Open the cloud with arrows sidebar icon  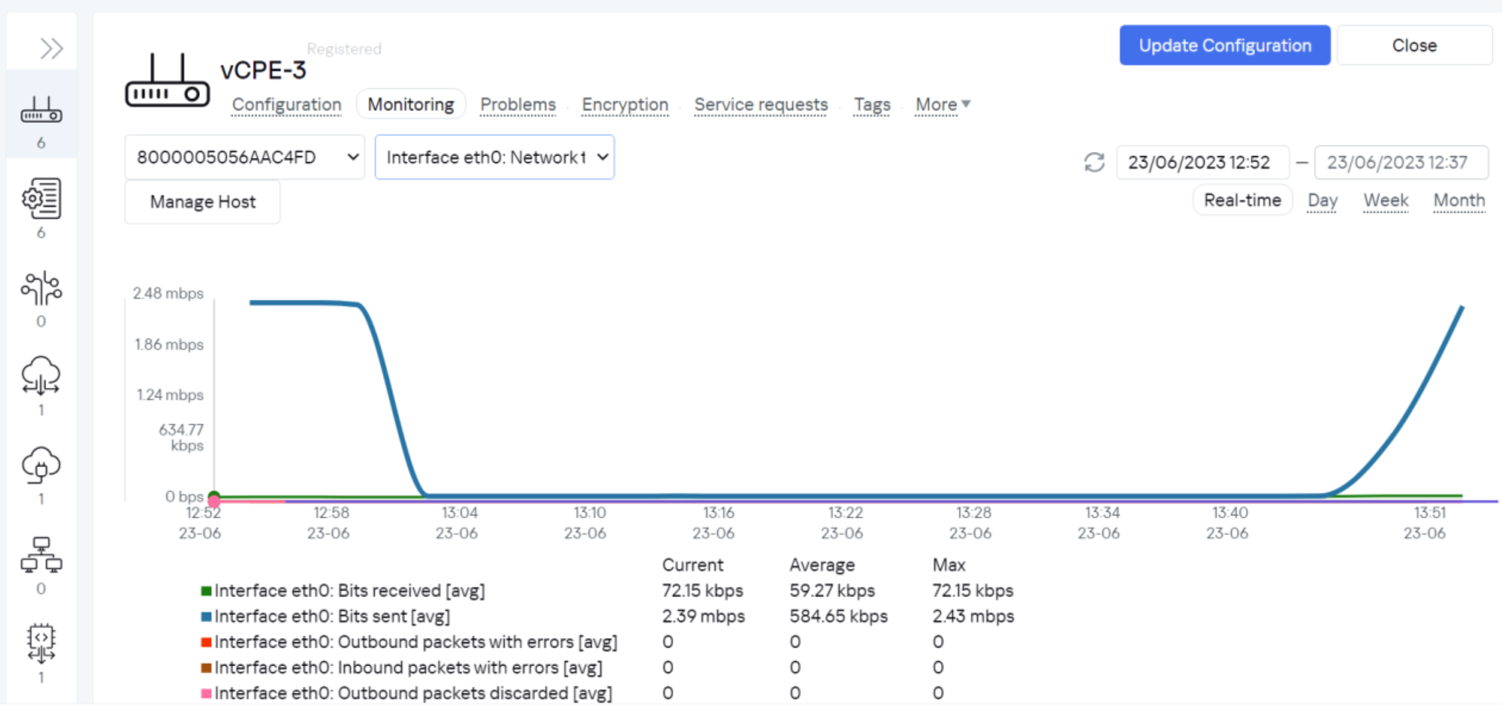coord(41,376)
